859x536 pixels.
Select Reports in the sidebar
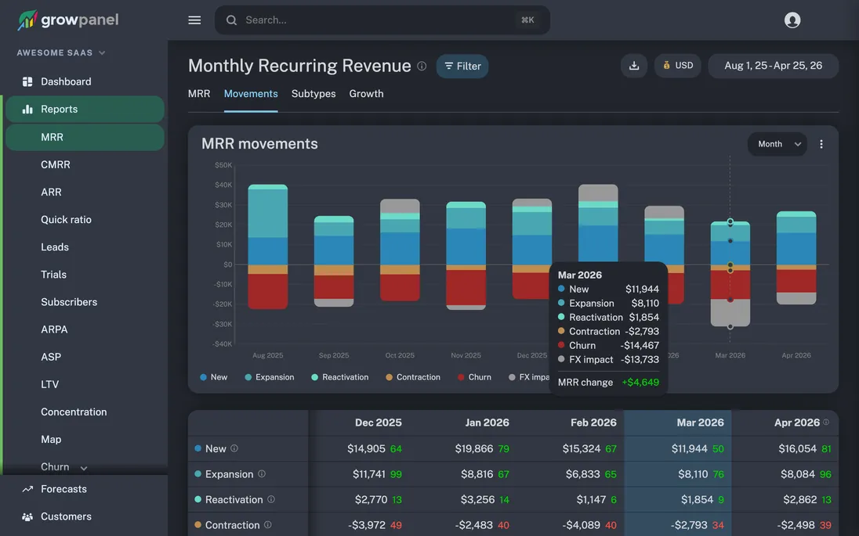(85, 109)
